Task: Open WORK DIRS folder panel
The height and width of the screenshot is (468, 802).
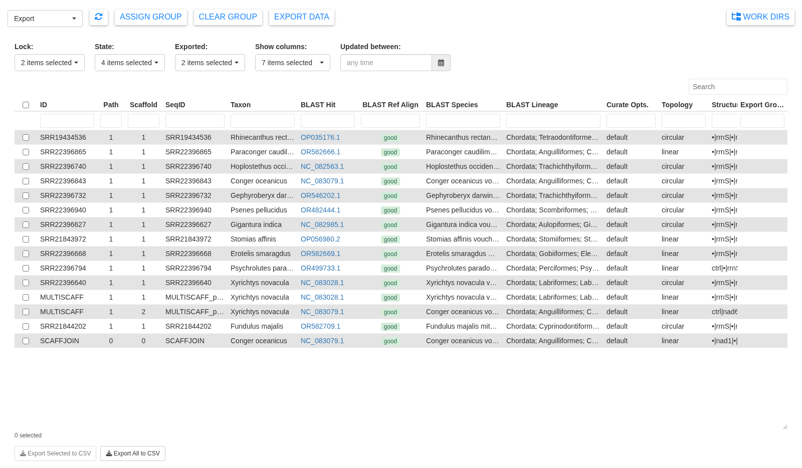Action: coord(760,17)
